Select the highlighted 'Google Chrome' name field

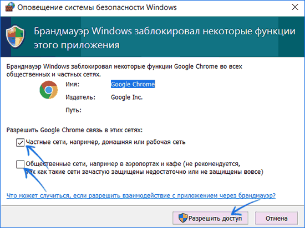133,84
